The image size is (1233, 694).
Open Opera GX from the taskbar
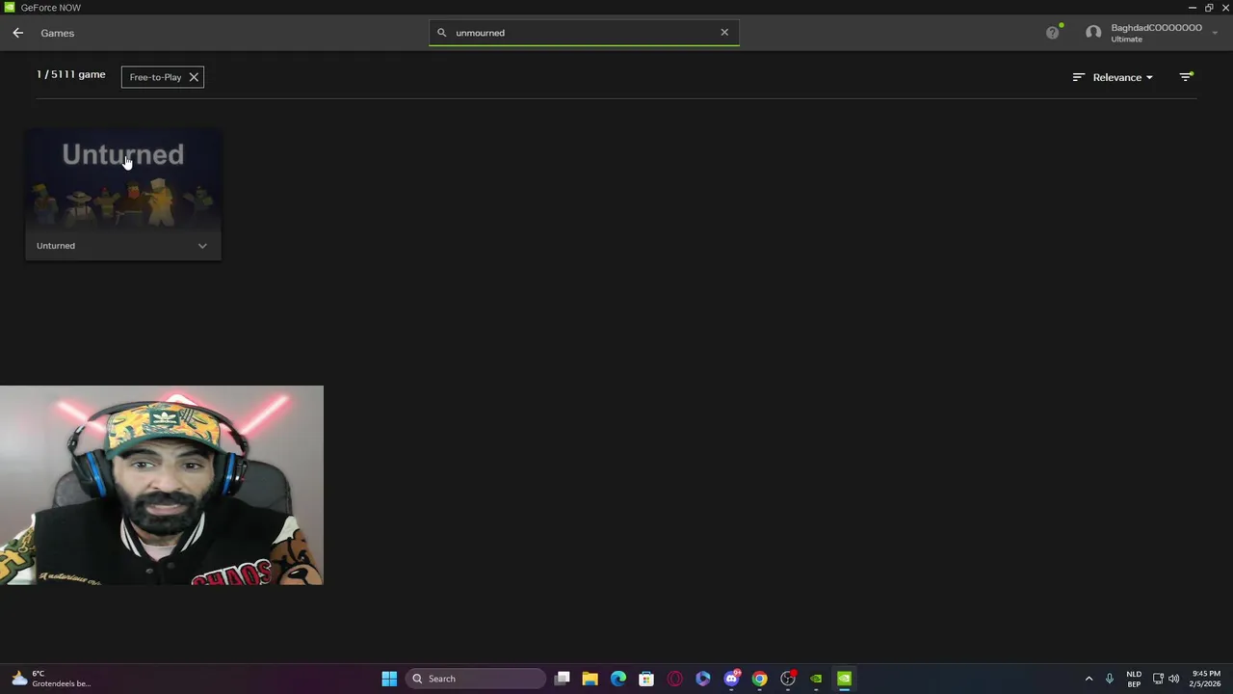(x=674, y=679)
